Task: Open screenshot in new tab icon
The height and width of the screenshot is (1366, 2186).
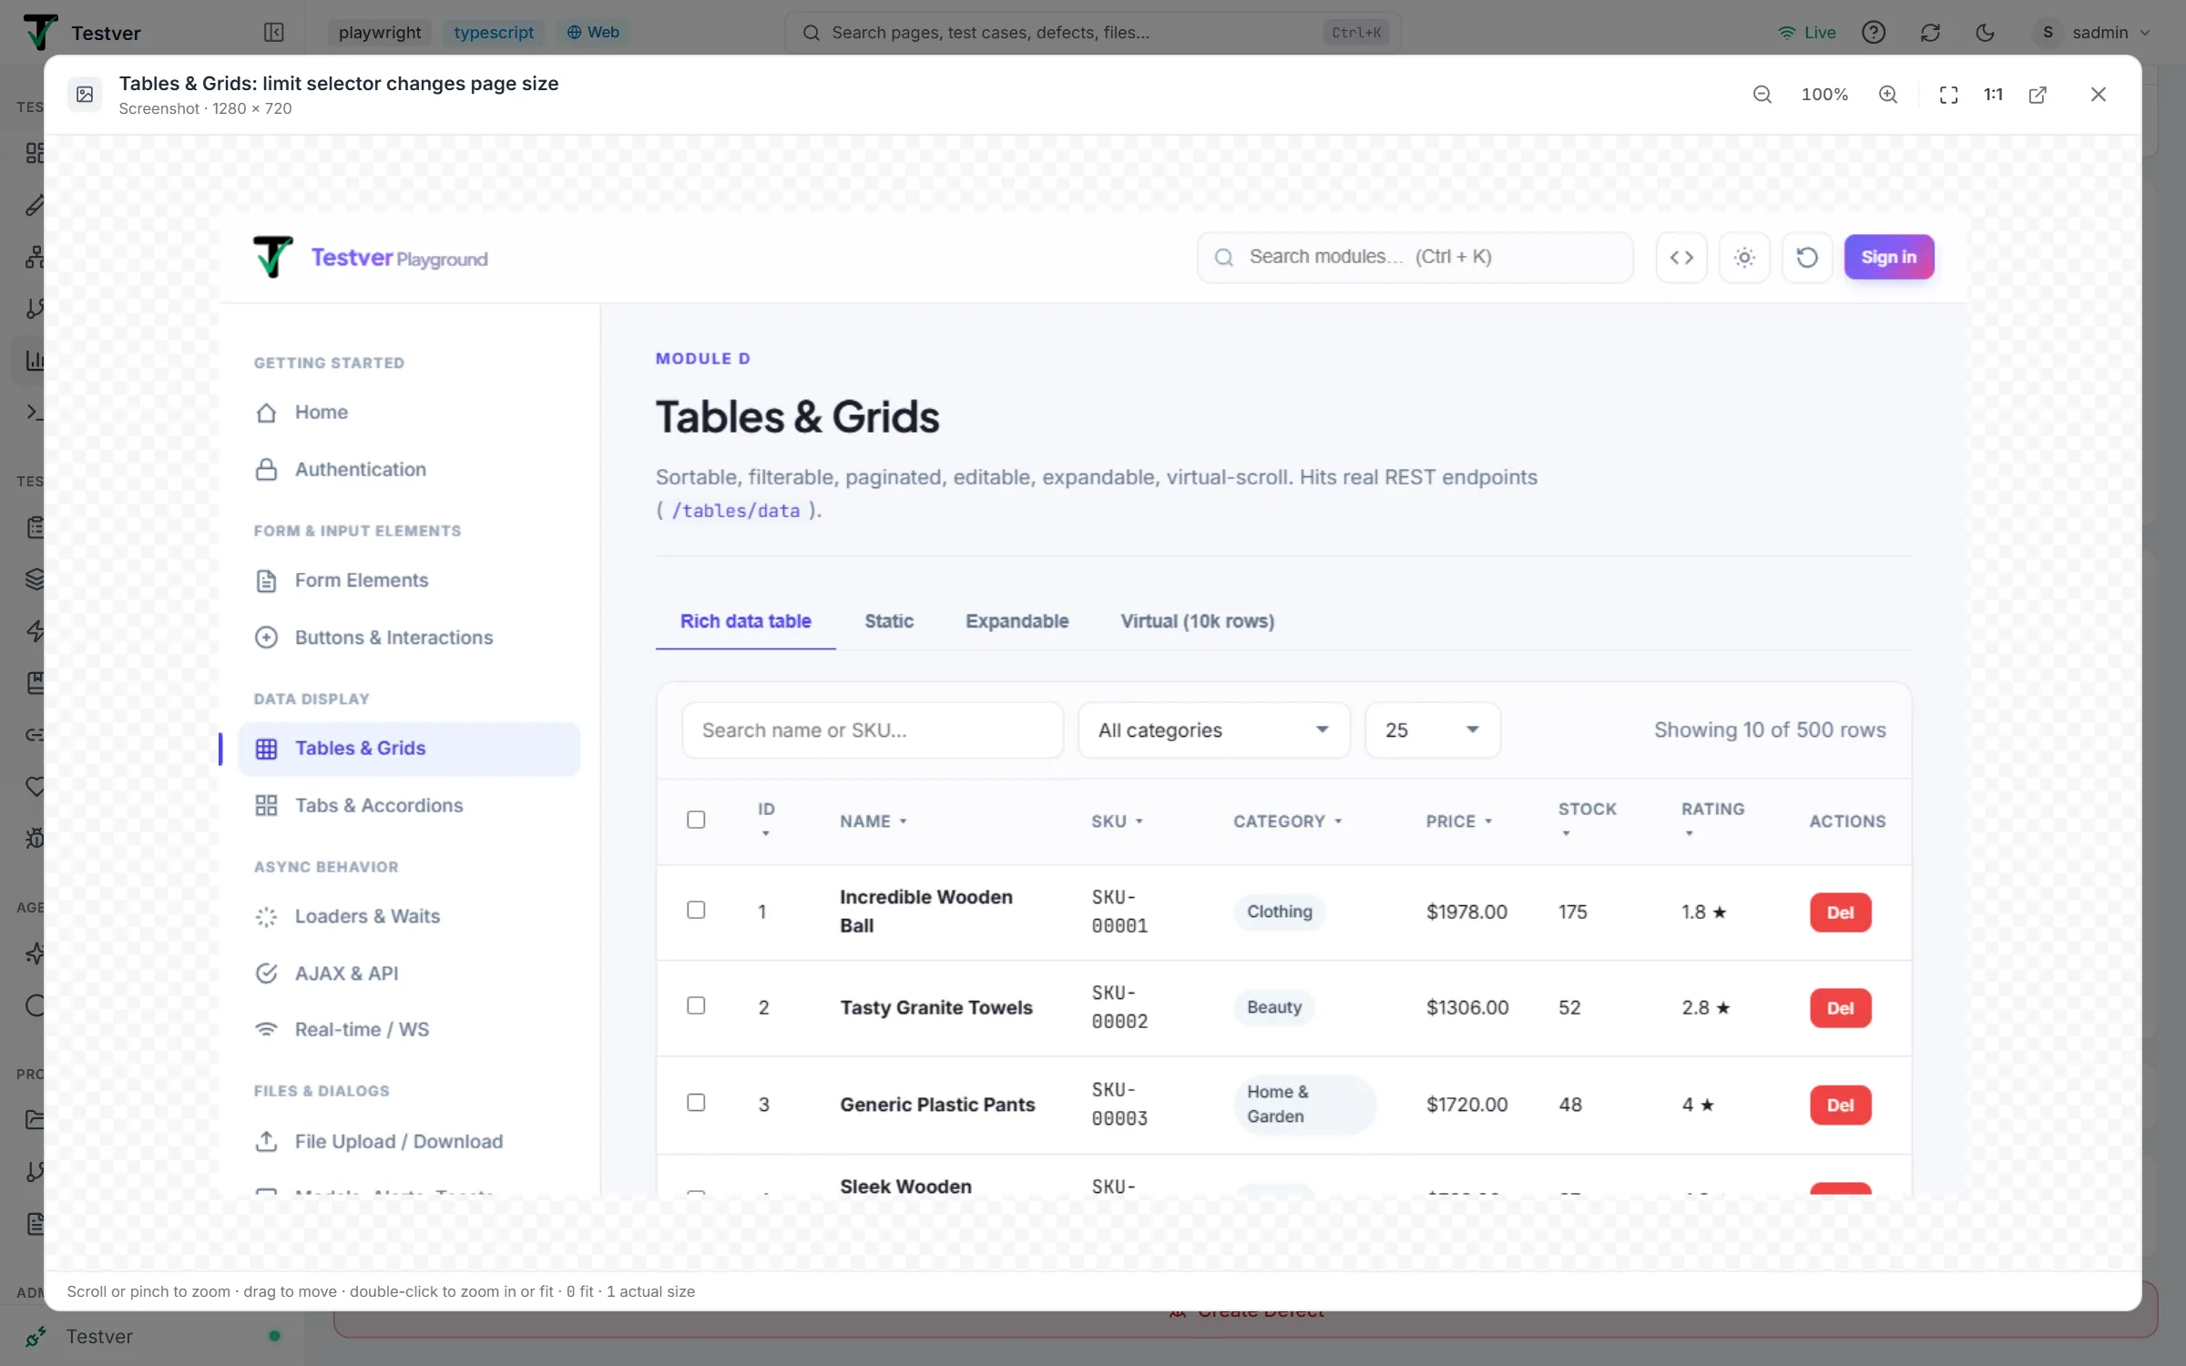Action: pos(2038,95)
